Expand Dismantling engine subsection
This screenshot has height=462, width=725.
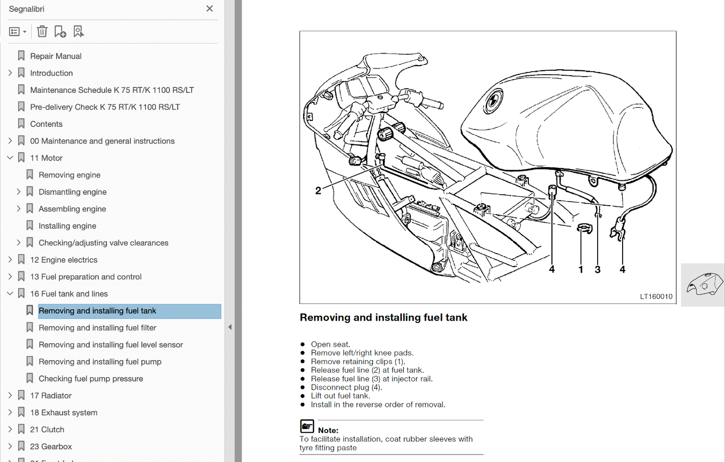tap(19, 192)
